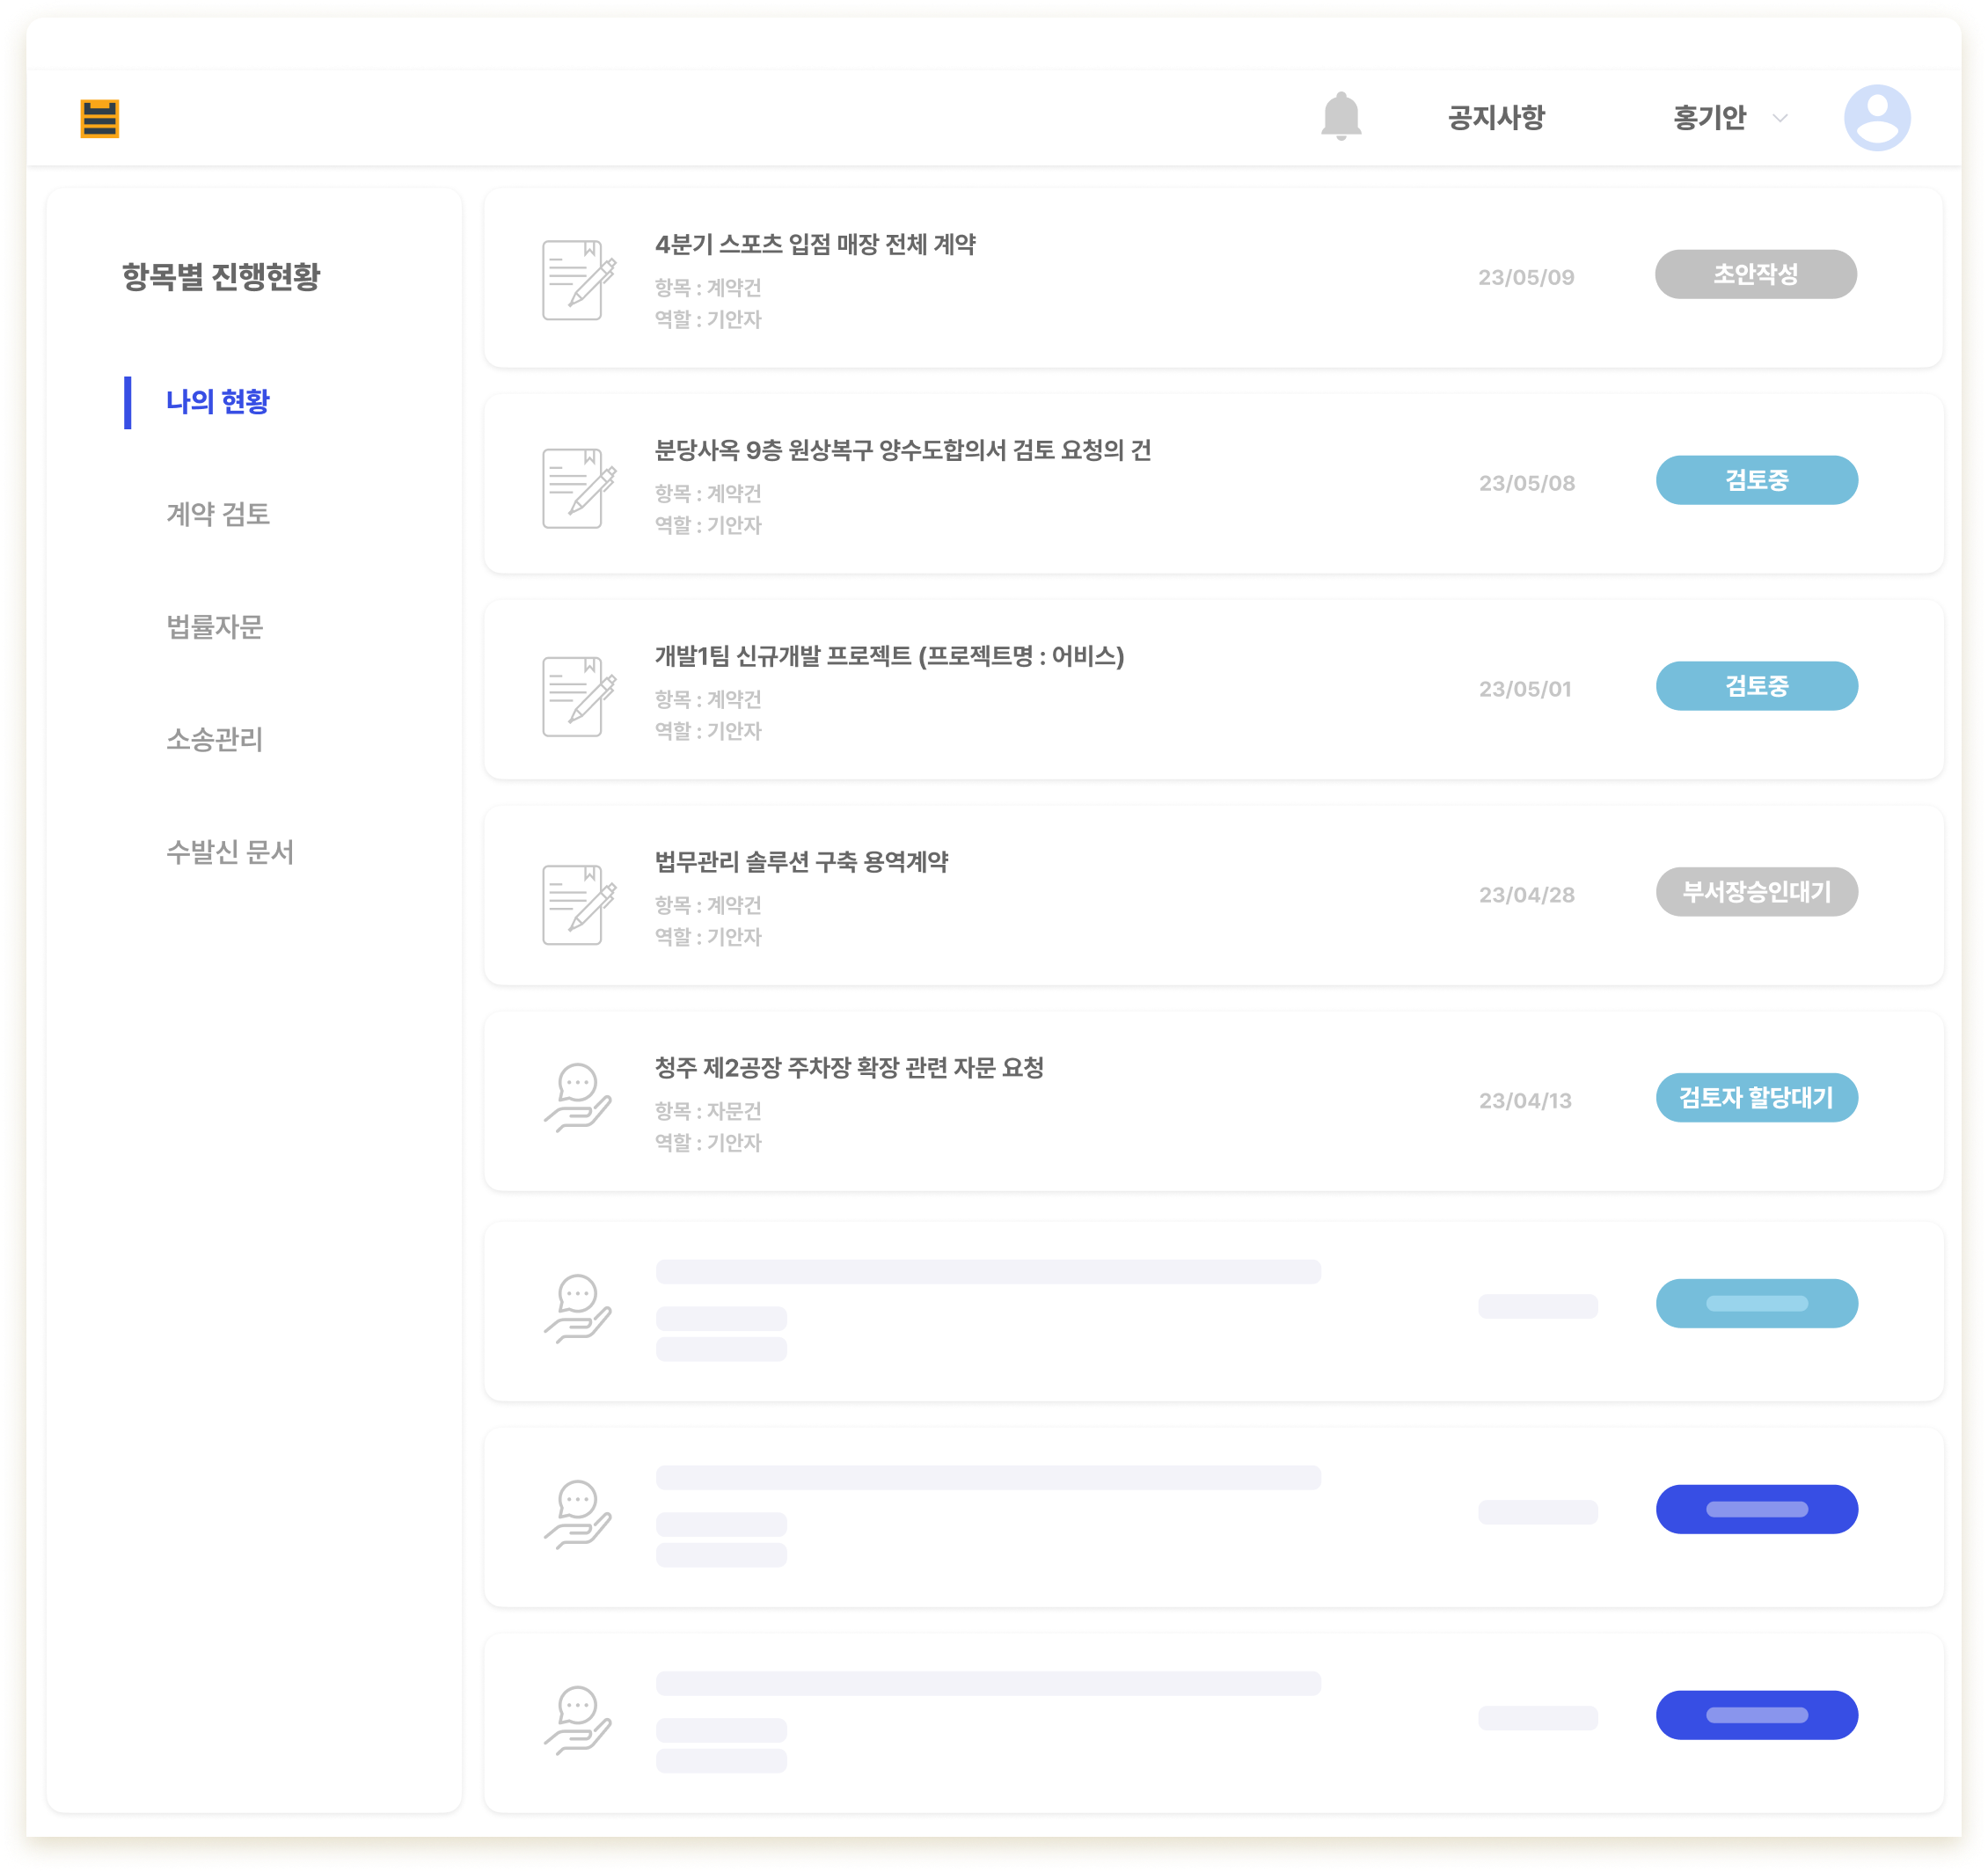Click consultation icon of last placeholder card
The image size is (1988, 1872).
pyautogui.click(x=577, y=1720)
